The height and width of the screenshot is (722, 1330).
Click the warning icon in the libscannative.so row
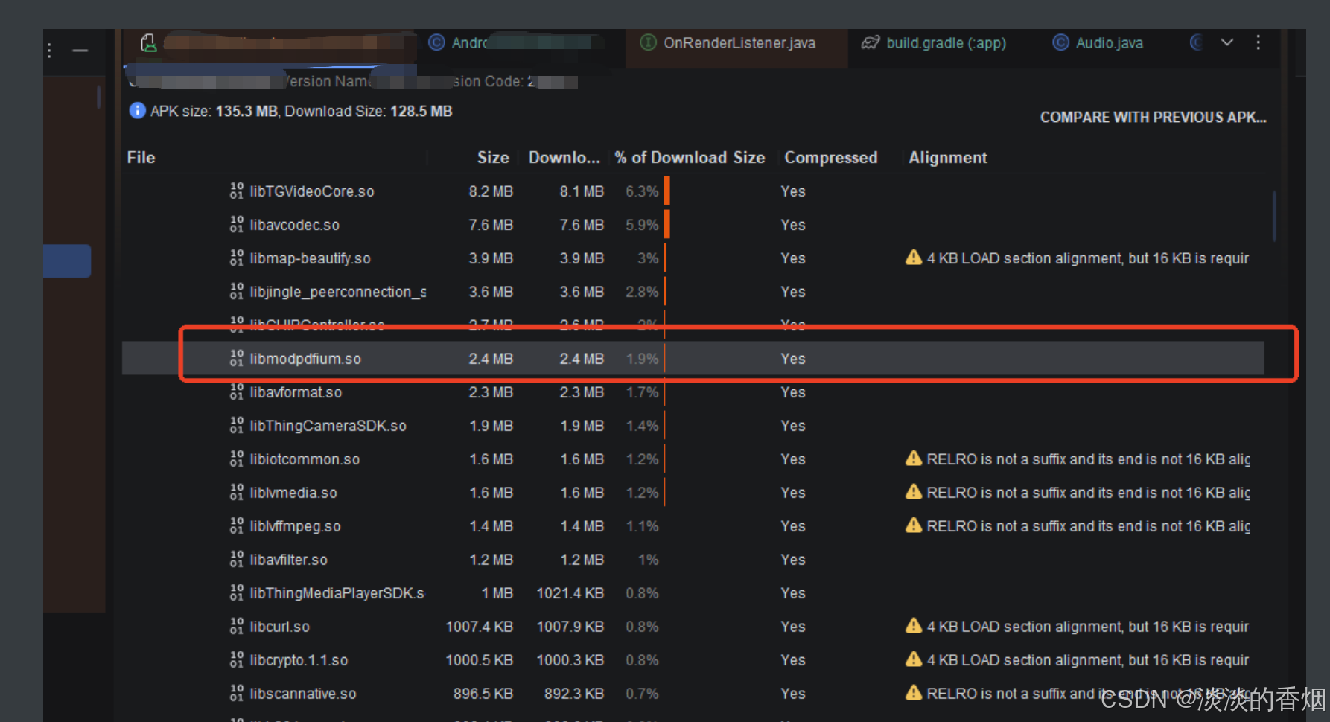pos(914,693)
